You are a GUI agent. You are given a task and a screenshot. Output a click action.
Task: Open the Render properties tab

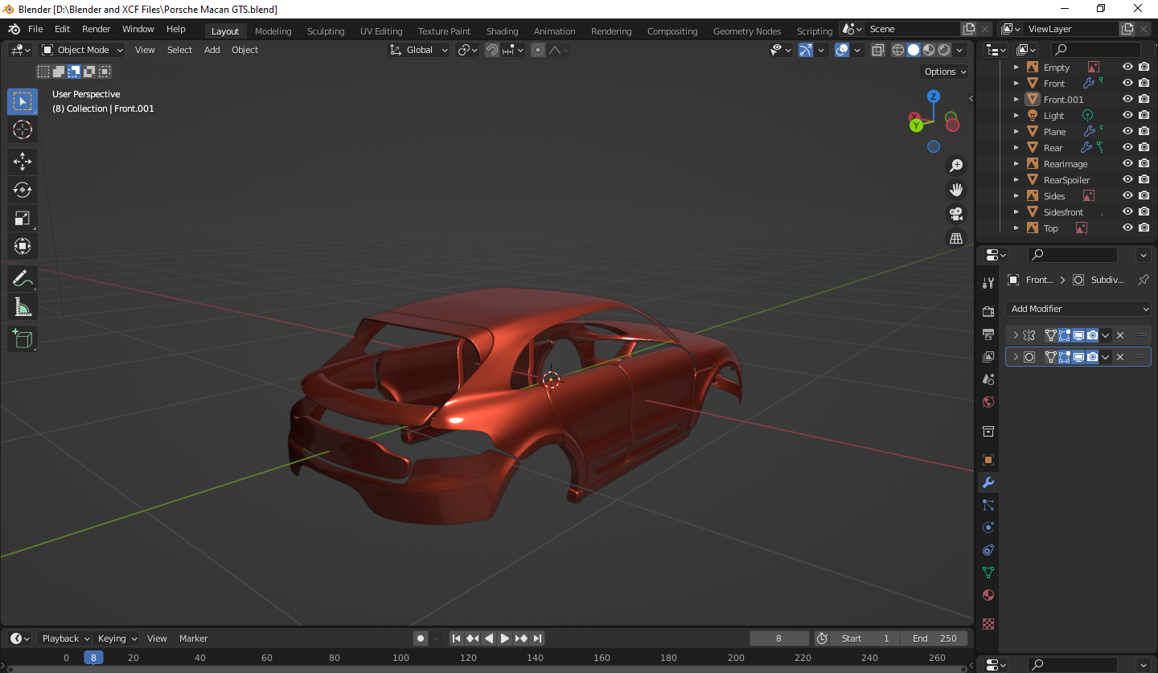(x=988, y=311)
